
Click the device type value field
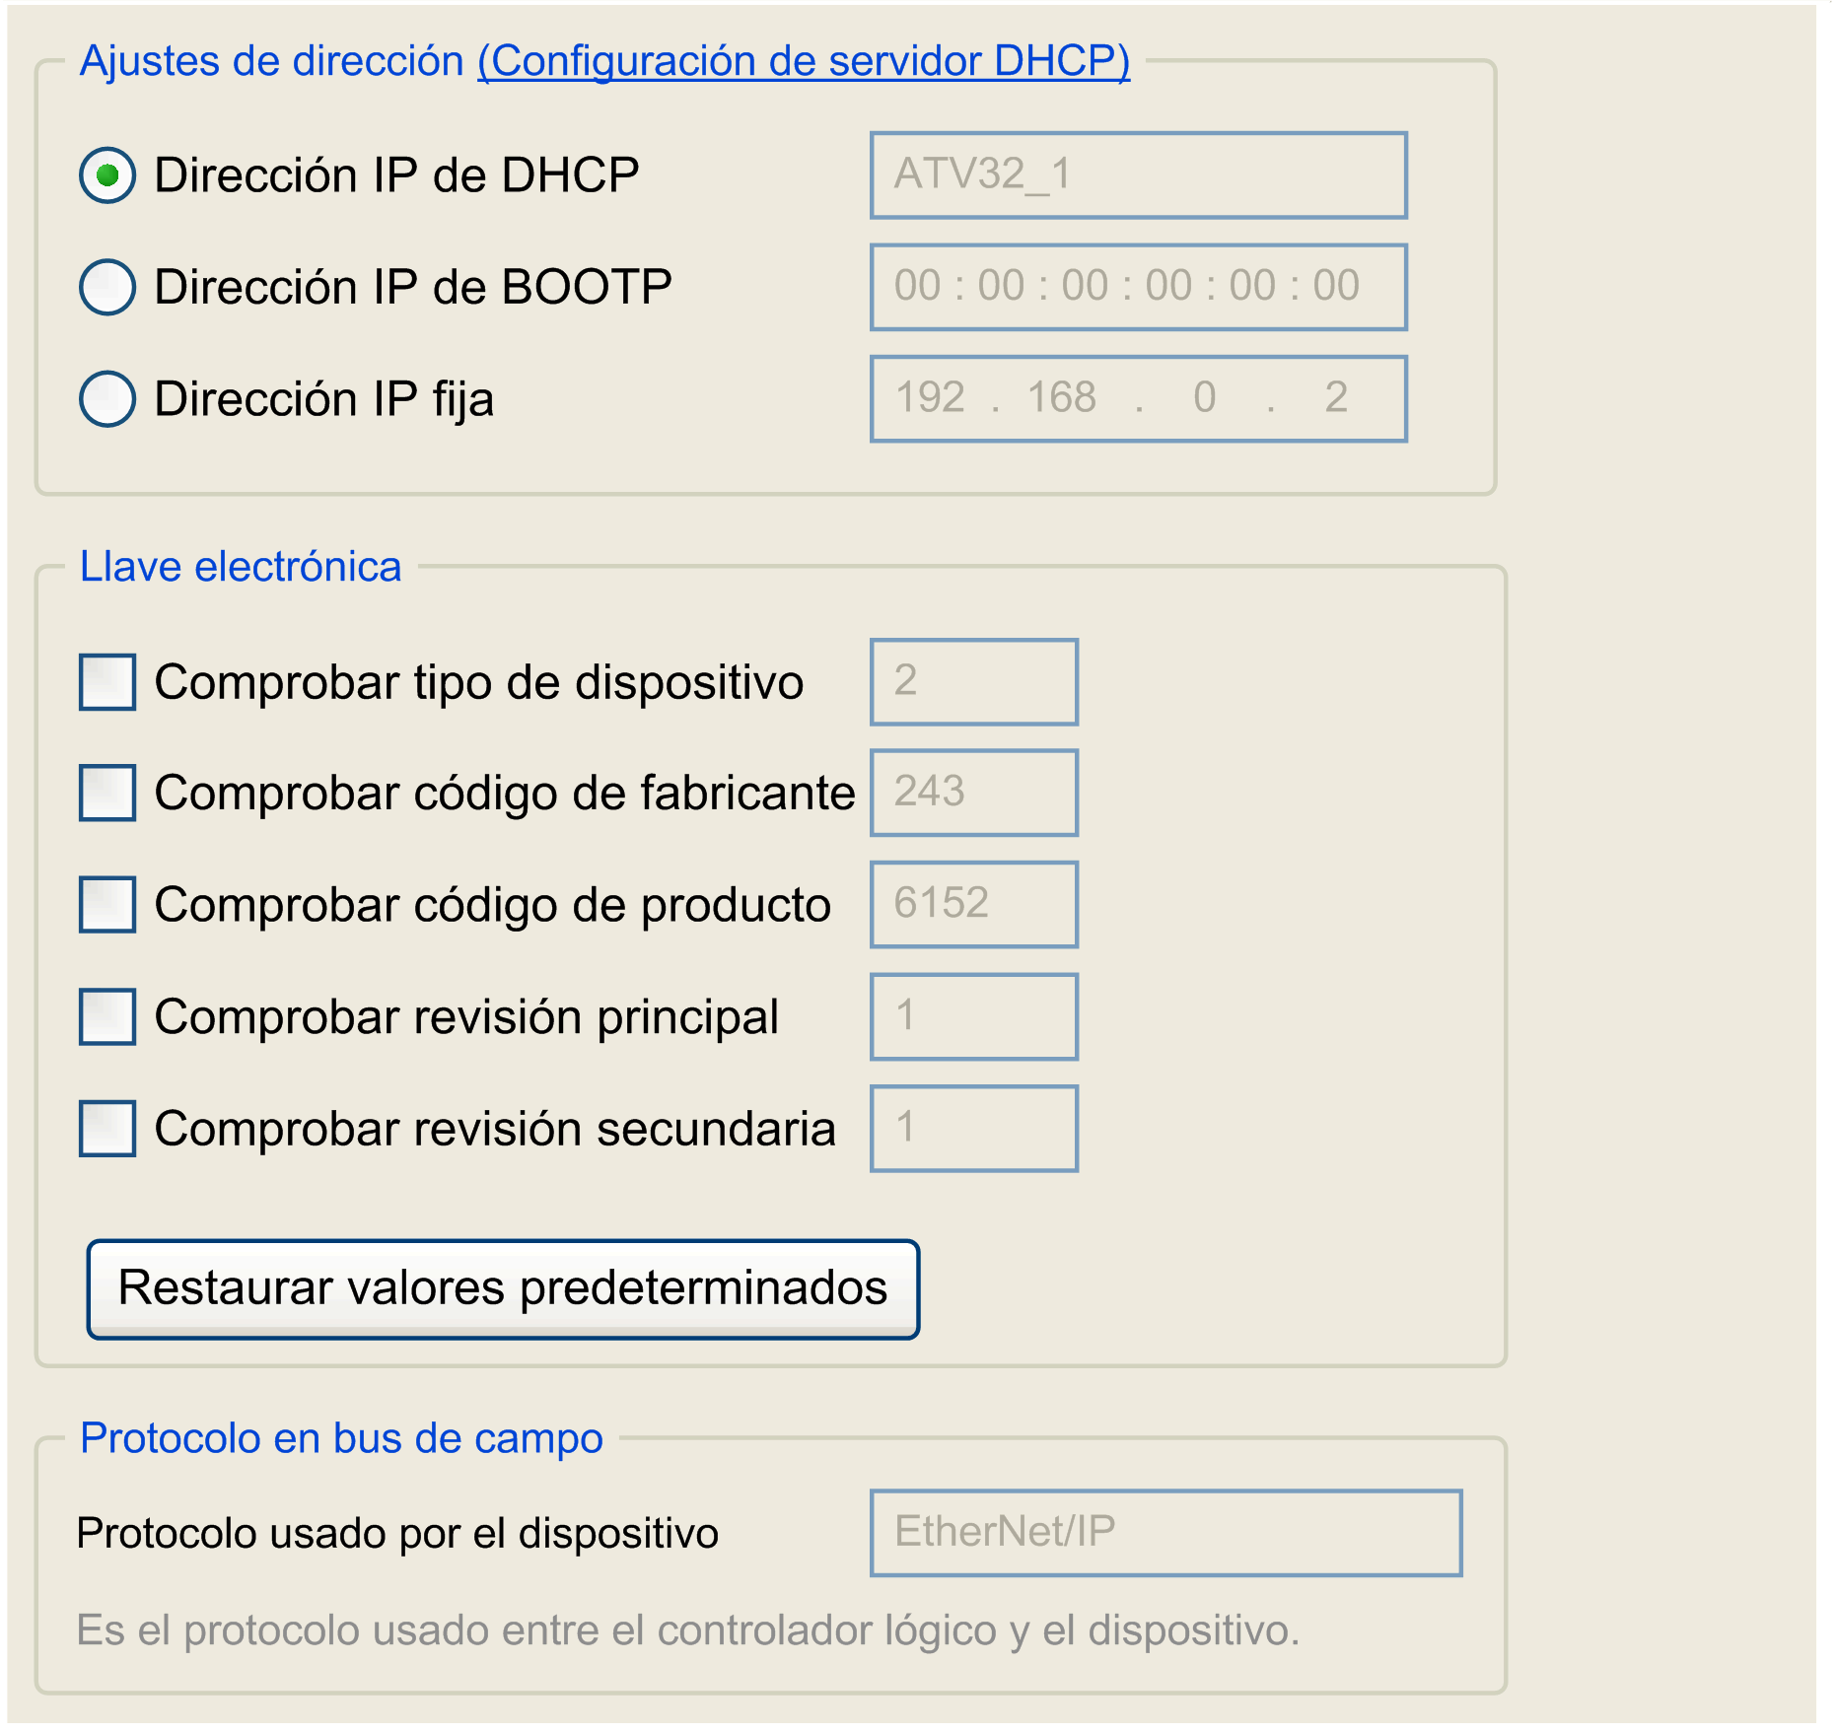(x=973, y=682)
